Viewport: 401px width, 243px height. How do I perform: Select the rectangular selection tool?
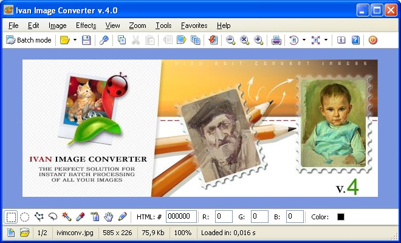coord(11,217)
